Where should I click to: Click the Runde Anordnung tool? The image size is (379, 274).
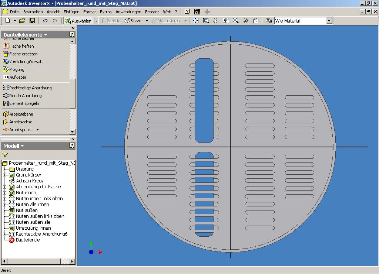25,96
